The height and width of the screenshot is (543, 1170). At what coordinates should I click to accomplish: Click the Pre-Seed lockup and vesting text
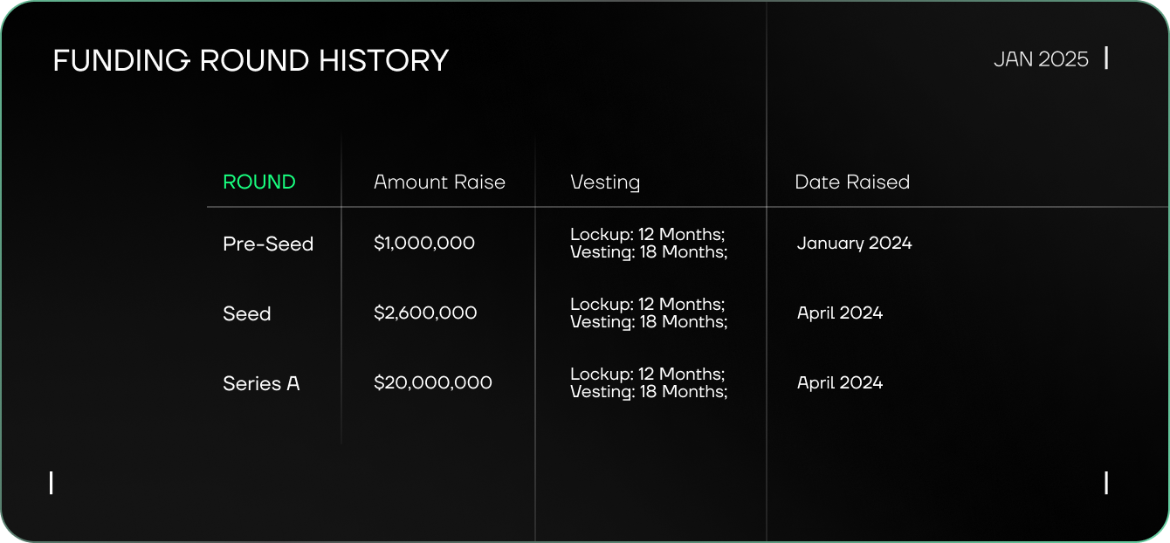coord(649,243)
